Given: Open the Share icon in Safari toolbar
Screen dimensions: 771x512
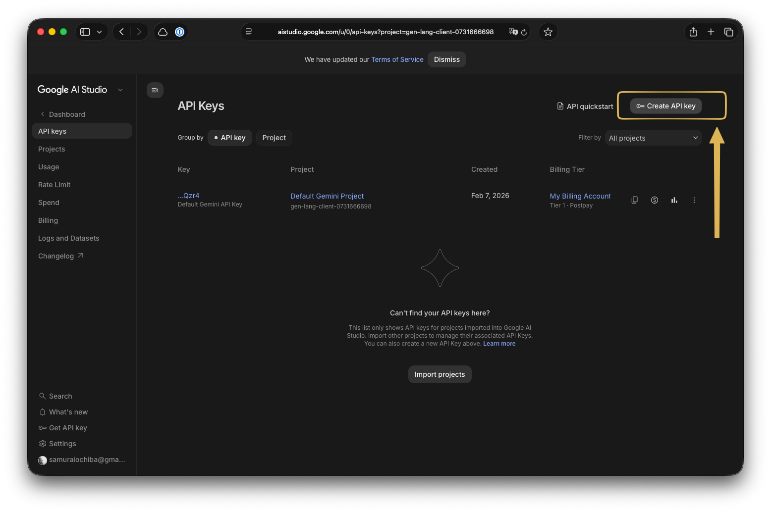Looking at the screenshot, I should (693, 32).
